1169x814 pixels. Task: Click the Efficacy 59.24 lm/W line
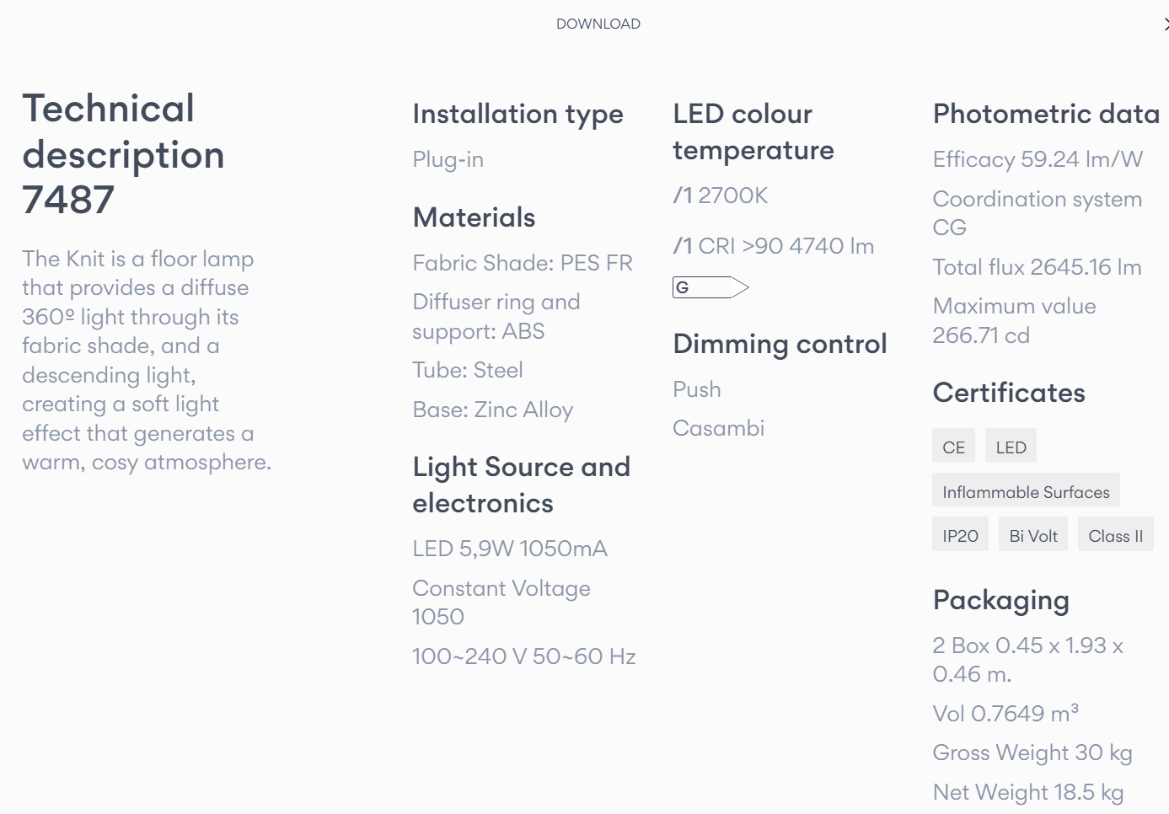click(x=1038, y=159)
